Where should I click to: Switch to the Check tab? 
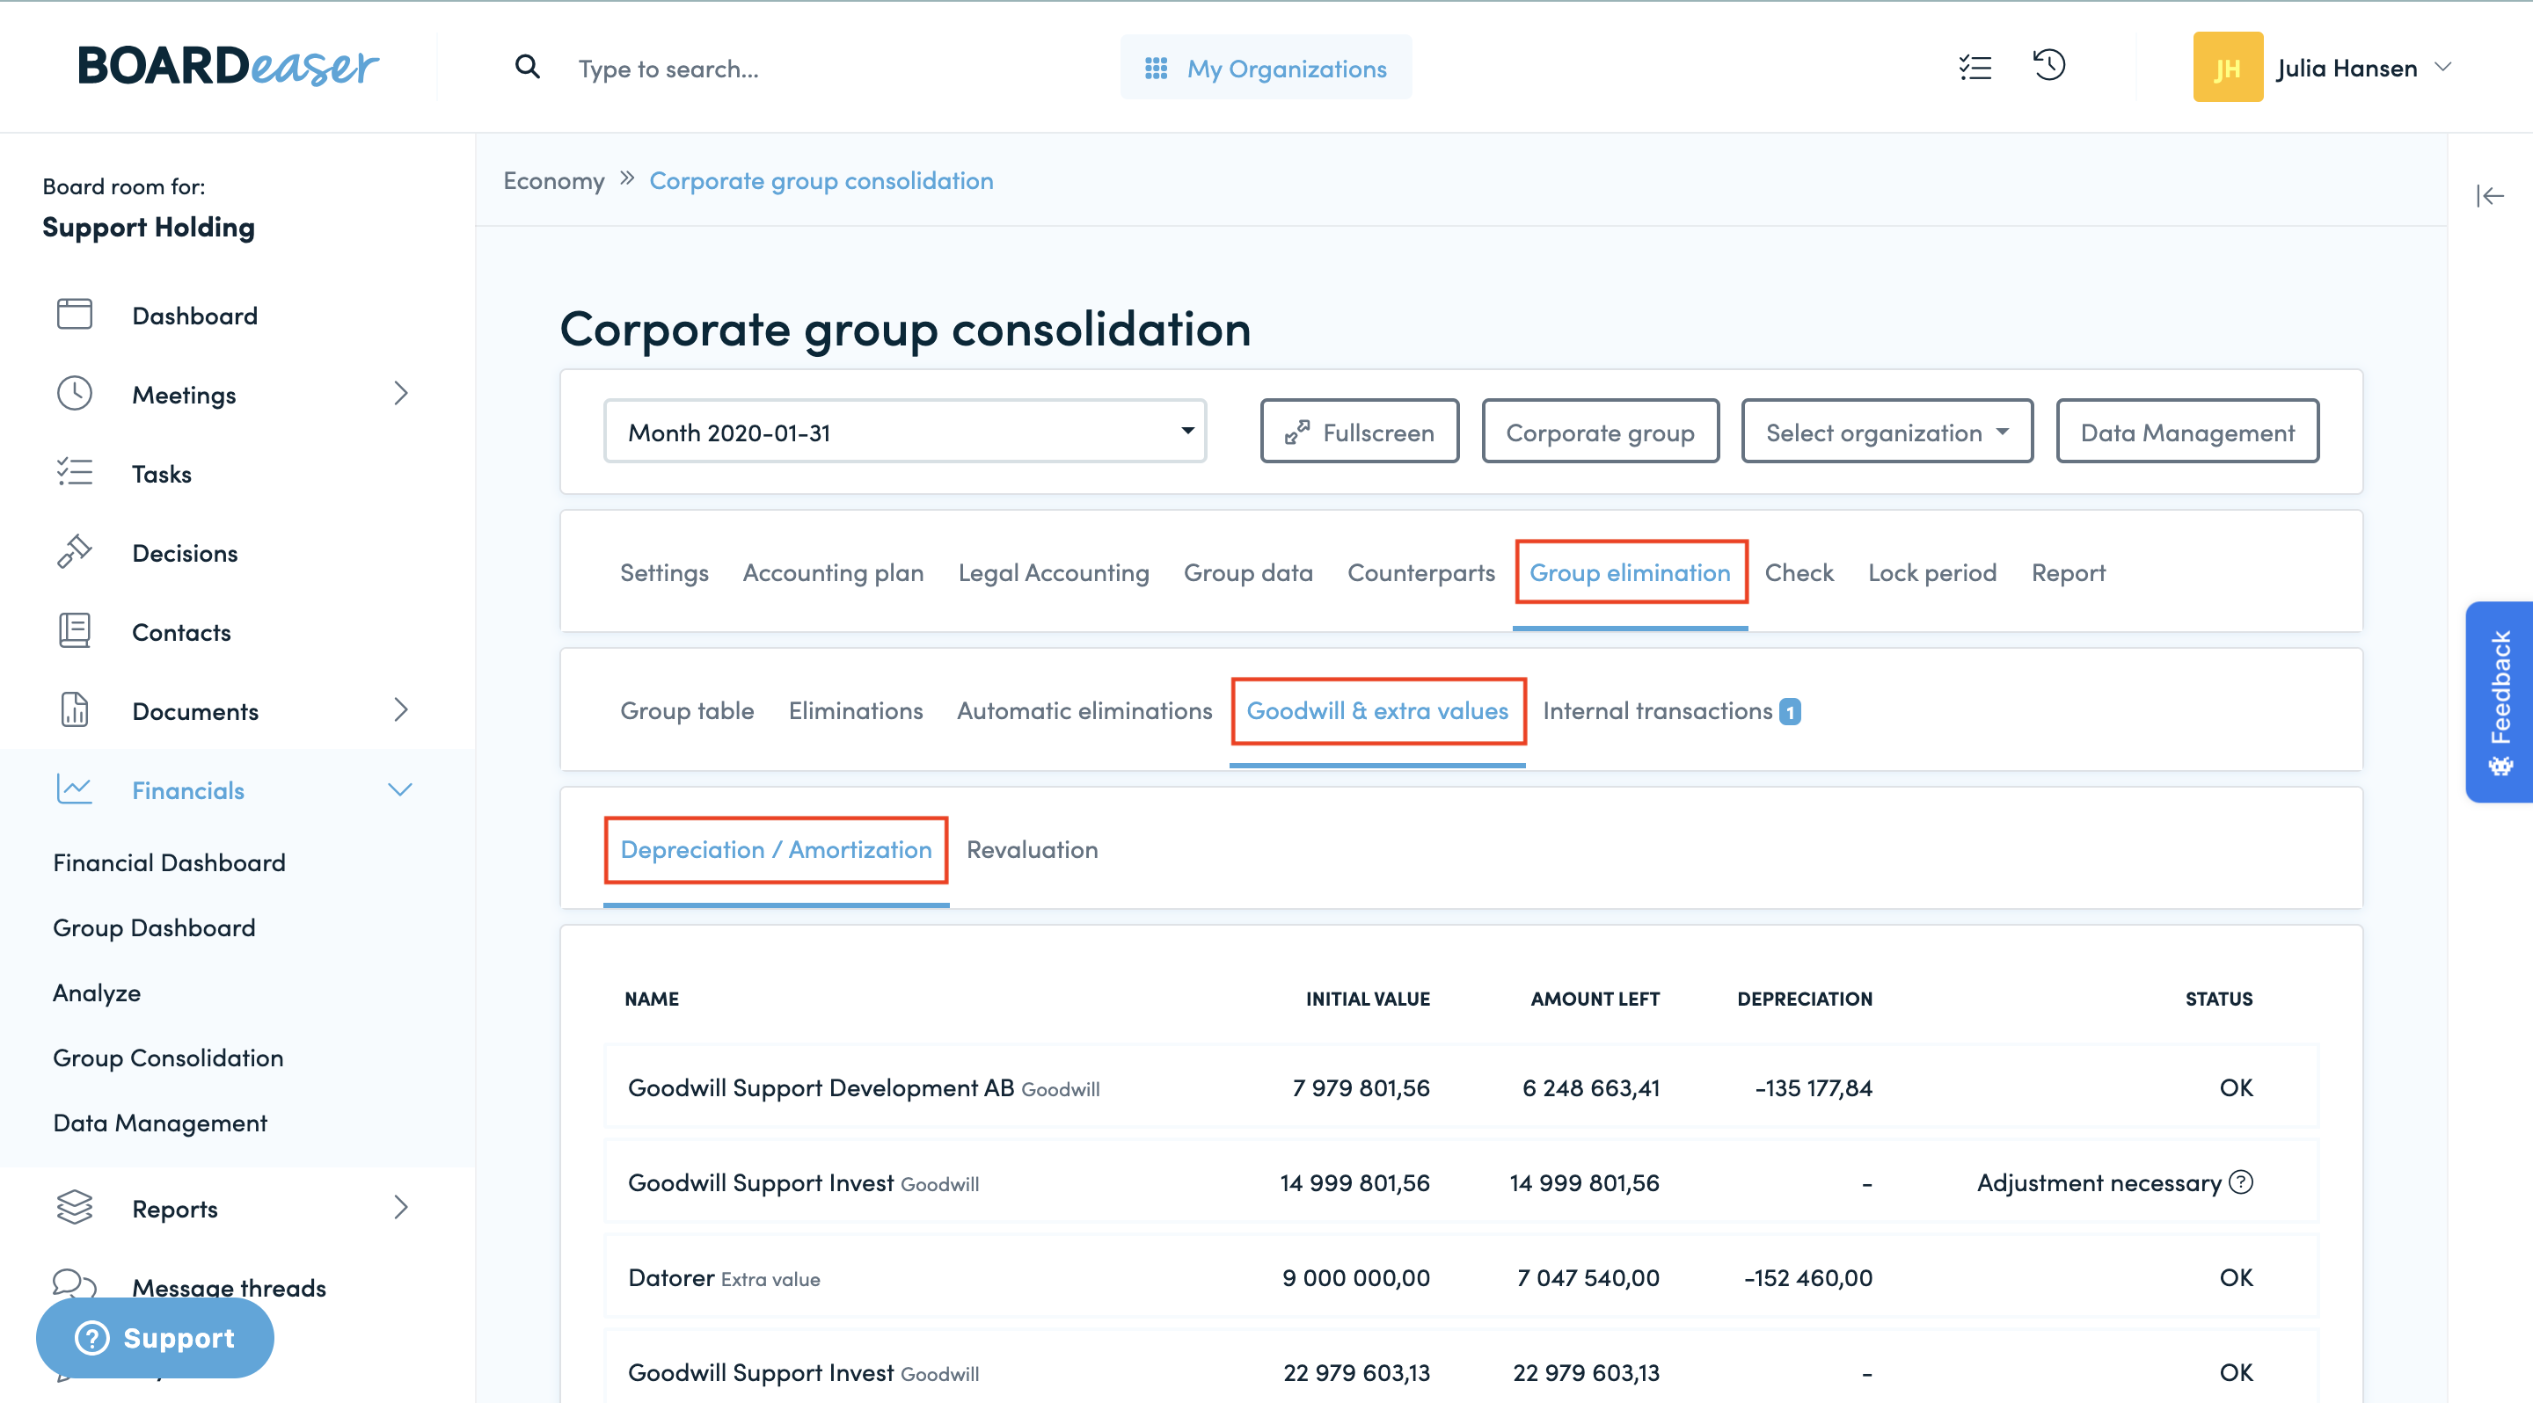(1799, 573)
